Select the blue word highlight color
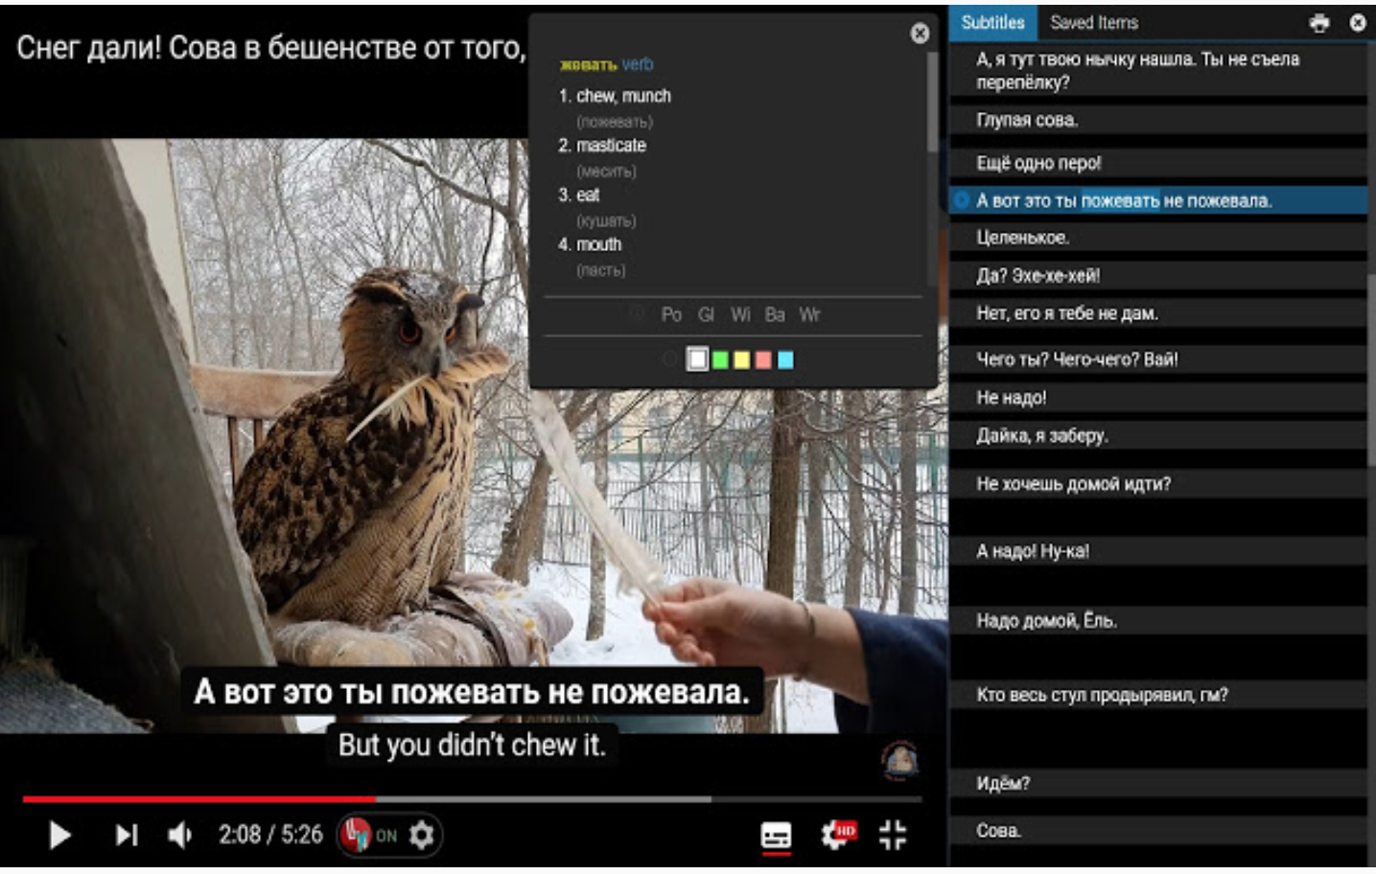Screen dimensions: 1376x874 (x=785, y=359)
